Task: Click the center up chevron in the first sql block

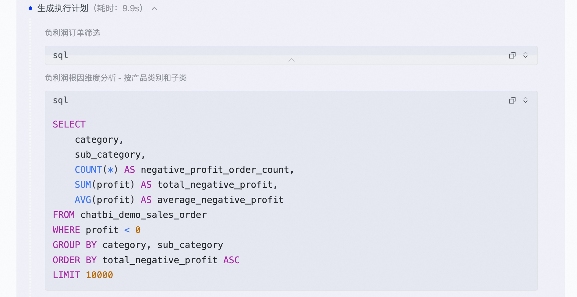Action: point(291,60)
